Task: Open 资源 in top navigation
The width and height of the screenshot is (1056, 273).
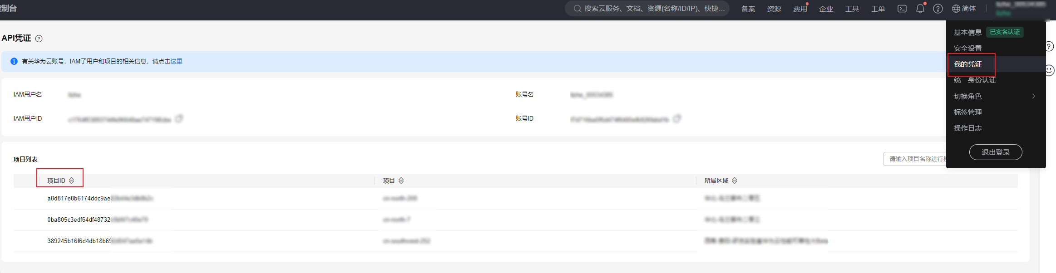Action: 774,9
